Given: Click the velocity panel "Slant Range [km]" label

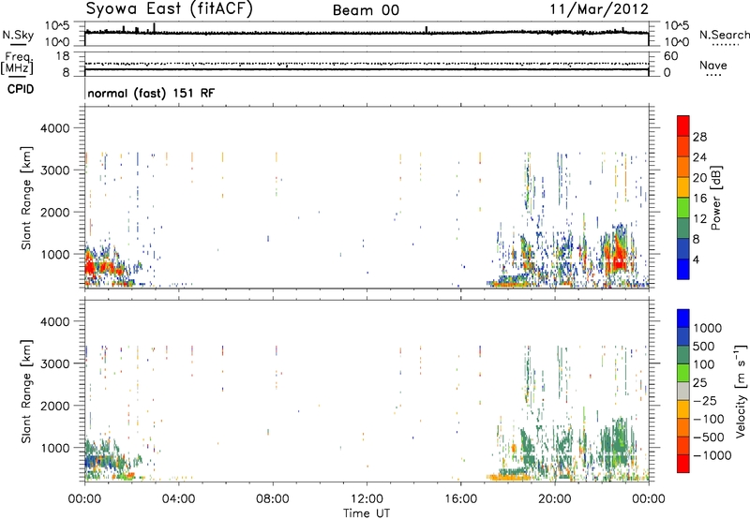Looking at the screenshot, I should (26, 392).
